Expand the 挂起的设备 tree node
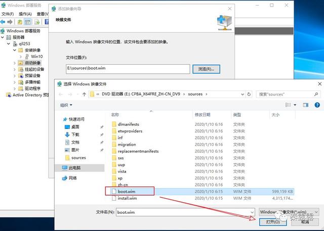This screenshot has height=231, width=324. click(15, 69)
